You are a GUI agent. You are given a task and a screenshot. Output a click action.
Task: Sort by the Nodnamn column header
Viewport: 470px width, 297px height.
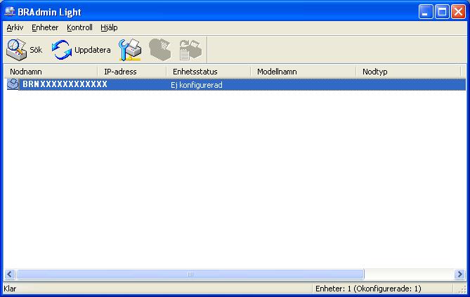pyautogui.click(x=51, y=72)
